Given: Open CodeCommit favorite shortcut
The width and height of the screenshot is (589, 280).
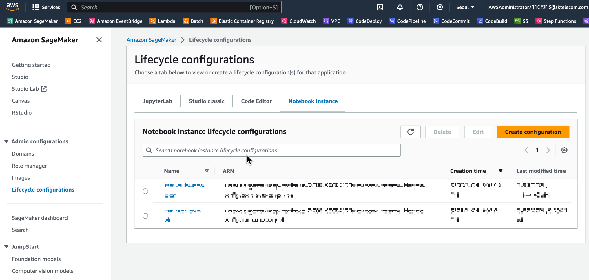Looking at the screenshot, I should click(451, 21).
